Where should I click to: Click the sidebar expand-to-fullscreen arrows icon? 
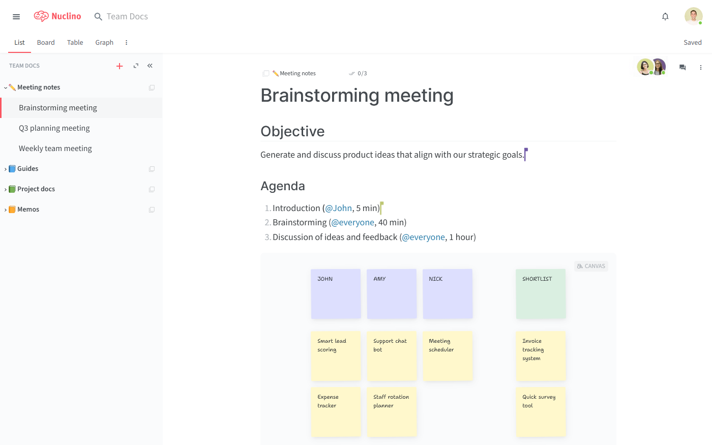point(136,66)
